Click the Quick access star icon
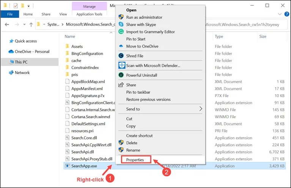This screenshot has height=188, width=291. coord(11,41)
